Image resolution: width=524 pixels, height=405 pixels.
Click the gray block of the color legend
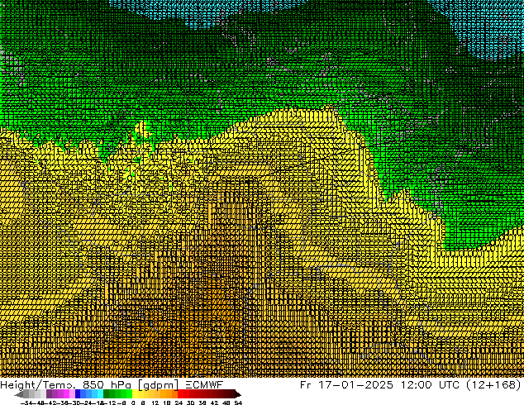35,394
